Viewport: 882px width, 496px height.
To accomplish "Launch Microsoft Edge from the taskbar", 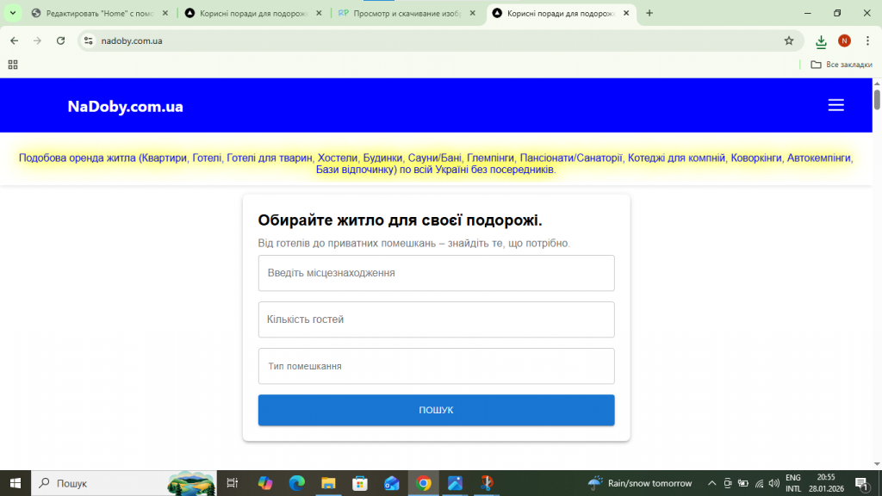I will point(296,483).
